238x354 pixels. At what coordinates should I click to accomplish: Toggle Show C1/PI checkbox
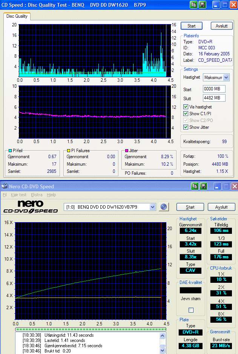tap(186, 114)
